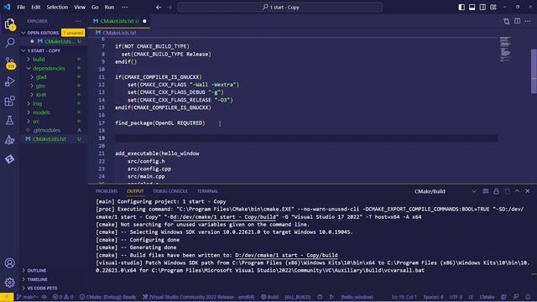Screen dimensions: 537x302
Task: Click the navigate forward arrow
Action: [x=169, y=8]
